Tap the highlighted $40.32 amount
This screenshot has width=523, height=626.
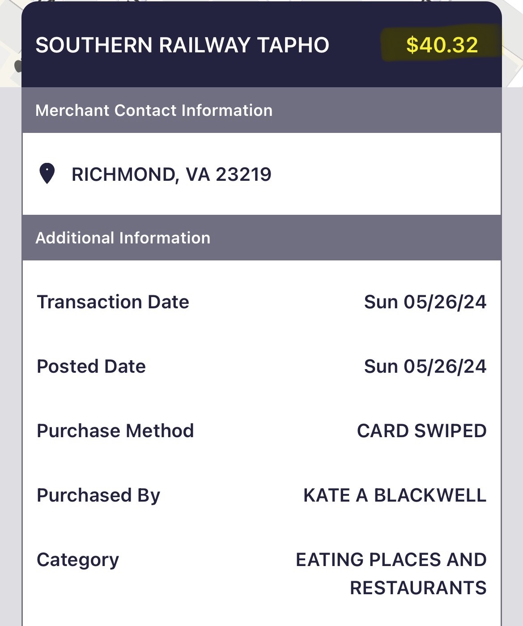(x=442, y=45)
